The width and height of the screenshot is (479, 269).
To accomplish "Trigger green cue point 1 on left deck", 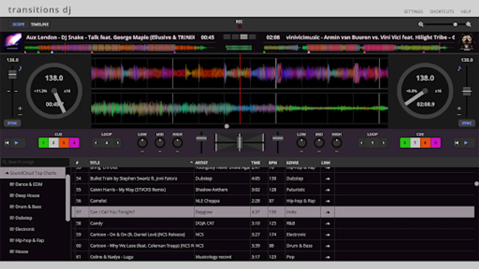I will tap(43, 143).
